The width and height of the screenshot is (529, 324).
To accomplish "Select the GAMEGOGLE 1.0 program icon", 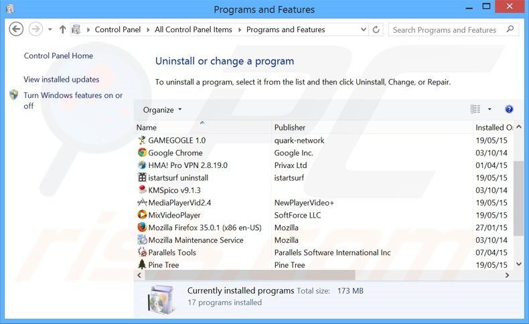I will 142,140.
